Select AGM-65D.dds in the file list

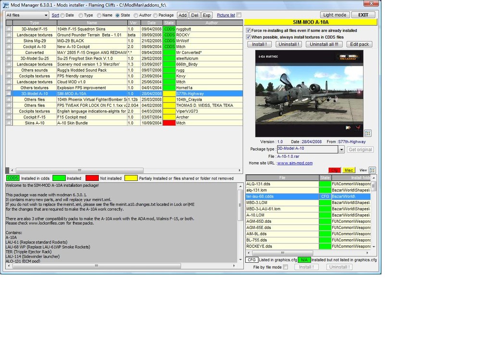[308, 221]
